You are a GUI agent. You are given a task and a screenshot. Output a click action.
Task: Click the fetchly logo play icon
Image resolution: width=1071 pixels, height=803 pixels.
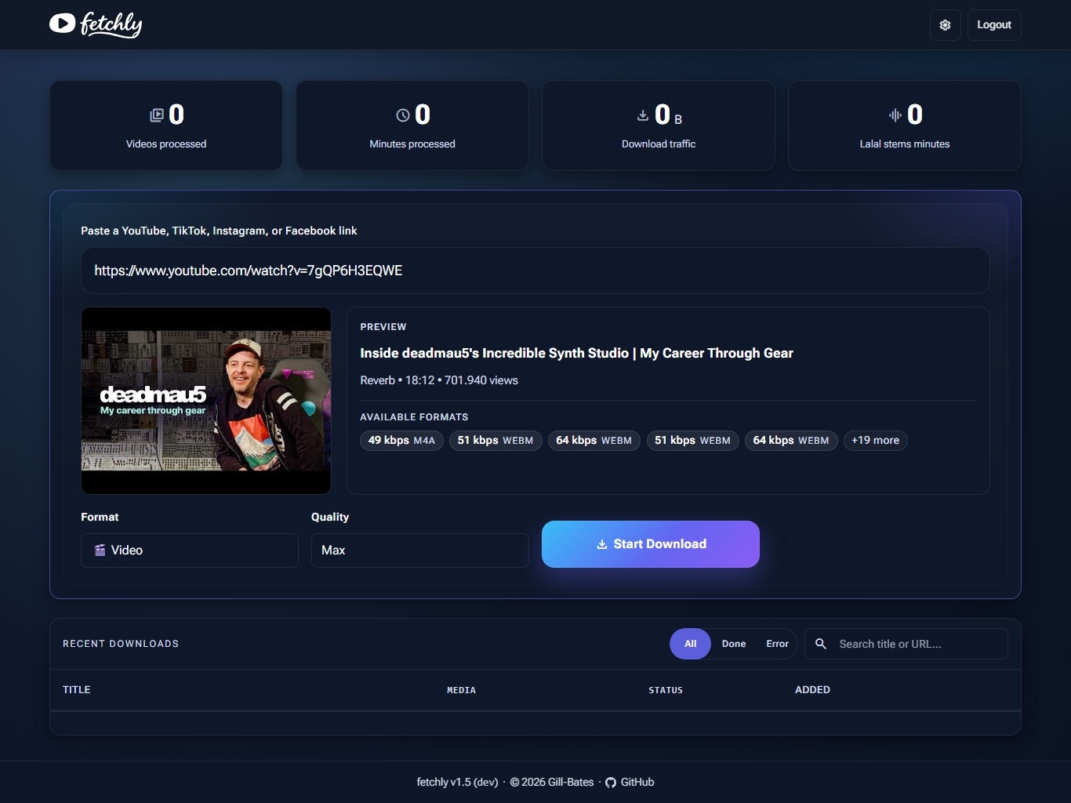pyautogui.click(x=62, y=24)
